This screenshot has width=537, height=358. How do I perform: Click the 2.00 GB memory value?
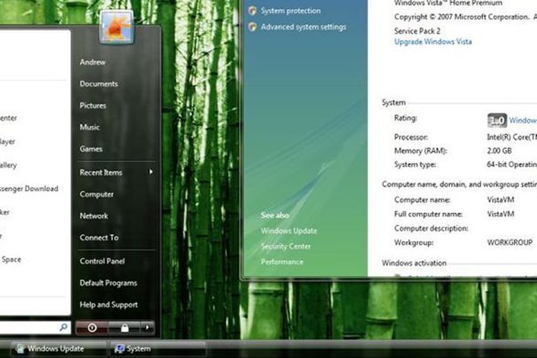pos(499,151)
